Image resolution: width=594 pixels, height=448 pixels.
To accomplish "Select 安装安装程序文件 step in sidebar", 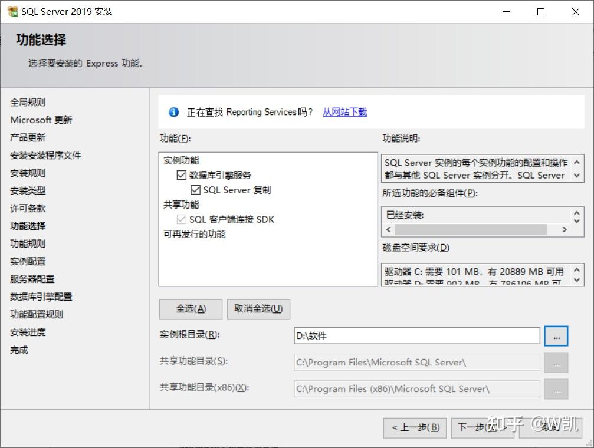I will pos(45,155).
